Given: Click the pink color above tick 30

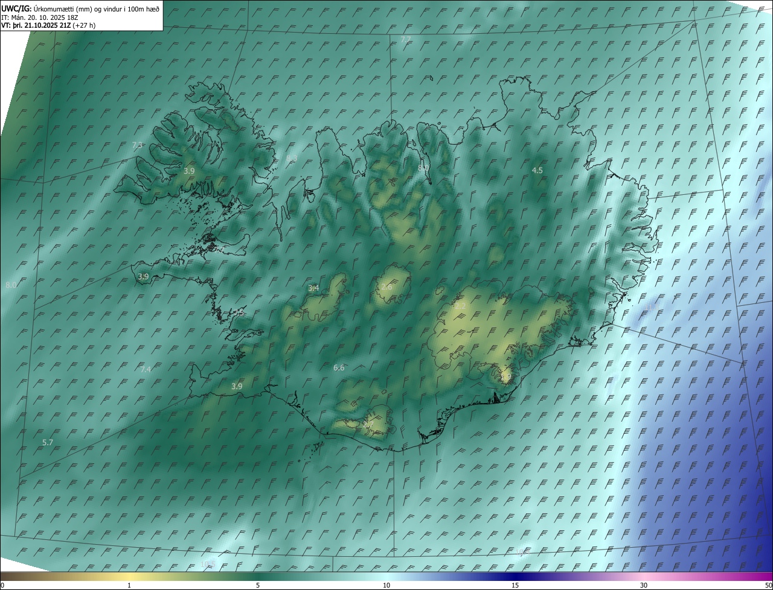Looking at the screenshot, I should [644, 577].
